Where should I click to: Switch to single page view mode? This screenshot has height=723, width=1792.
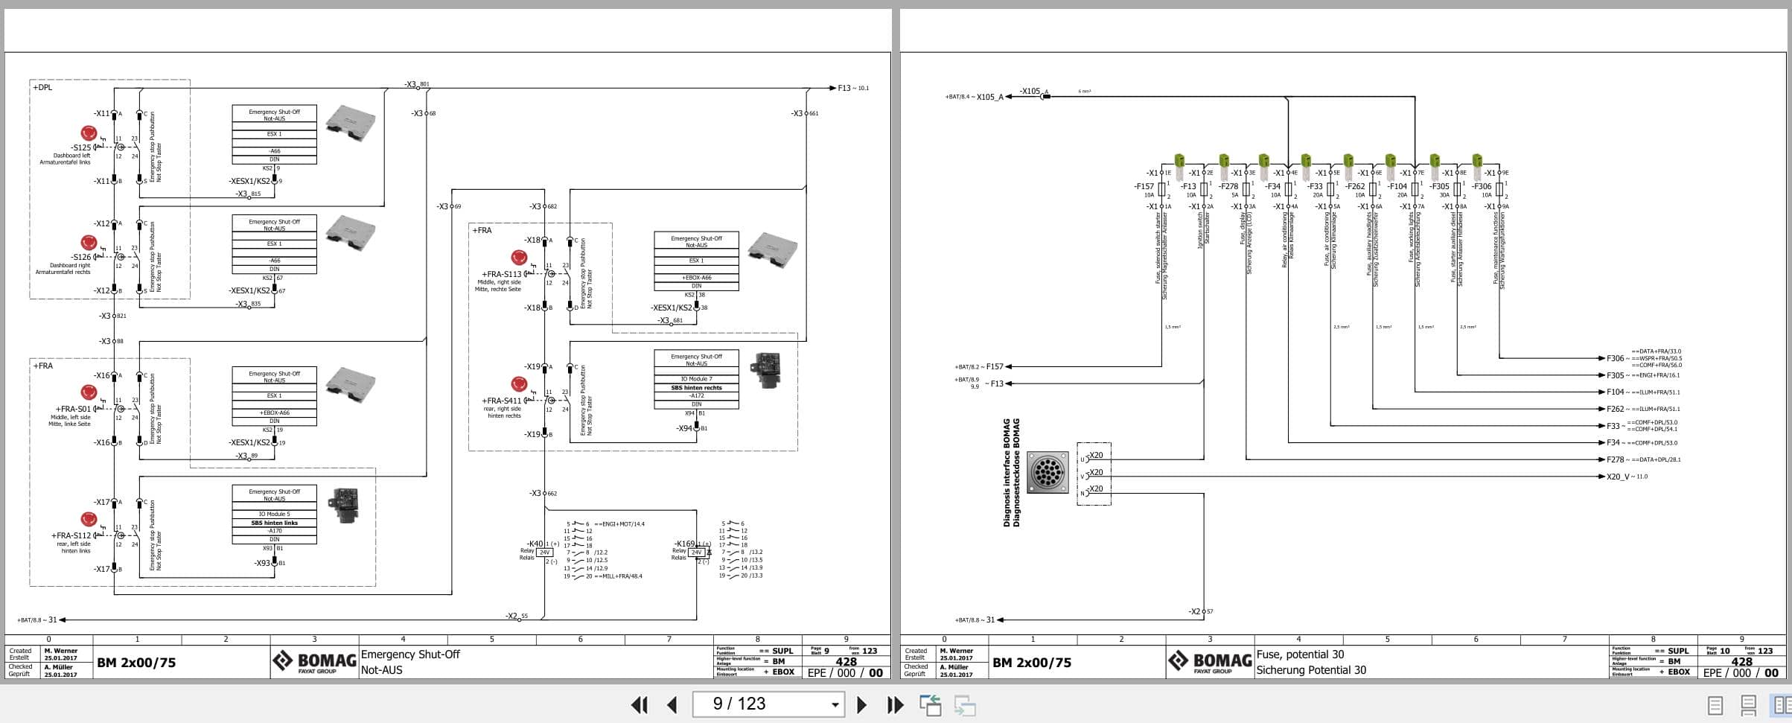pyautogui.click(x=1716, y=704)
